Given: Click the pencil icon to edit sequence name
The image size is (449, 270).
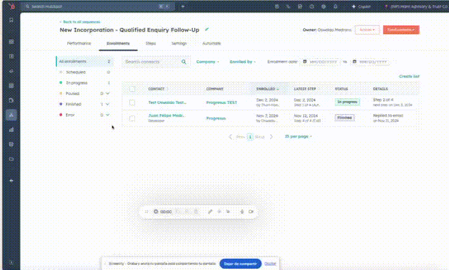Looking at the screenshot, I should click(x=207, y=30).
